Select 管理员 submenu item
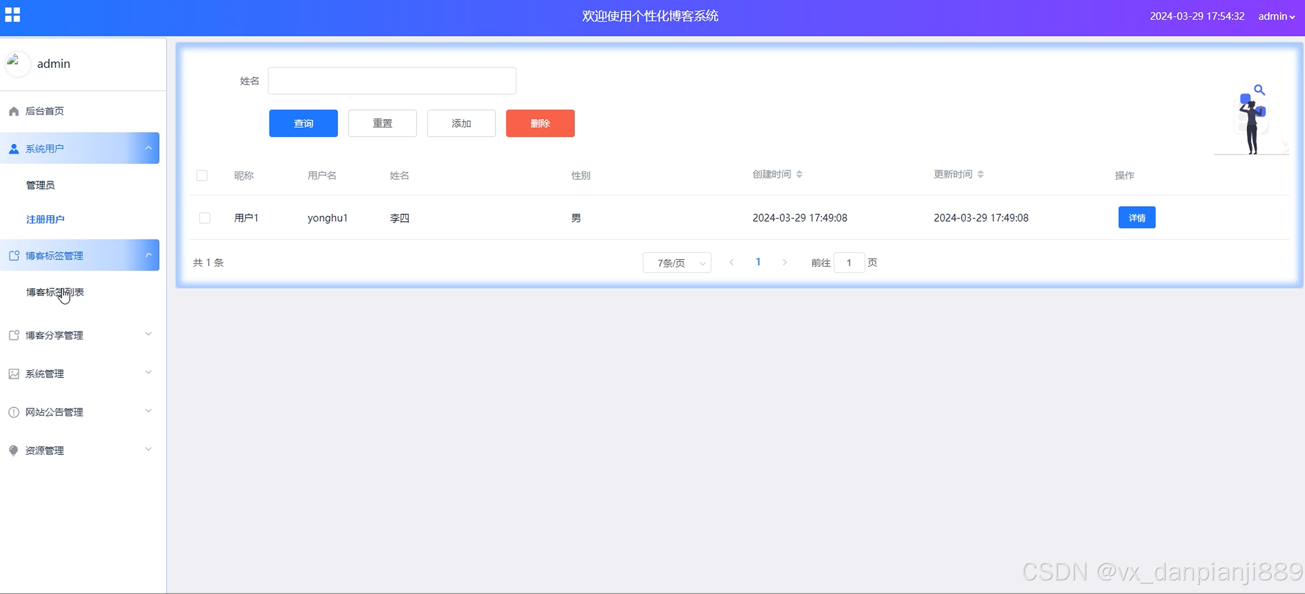The width and height of the screenshot is (1305, 594). [x=41, y=185]
